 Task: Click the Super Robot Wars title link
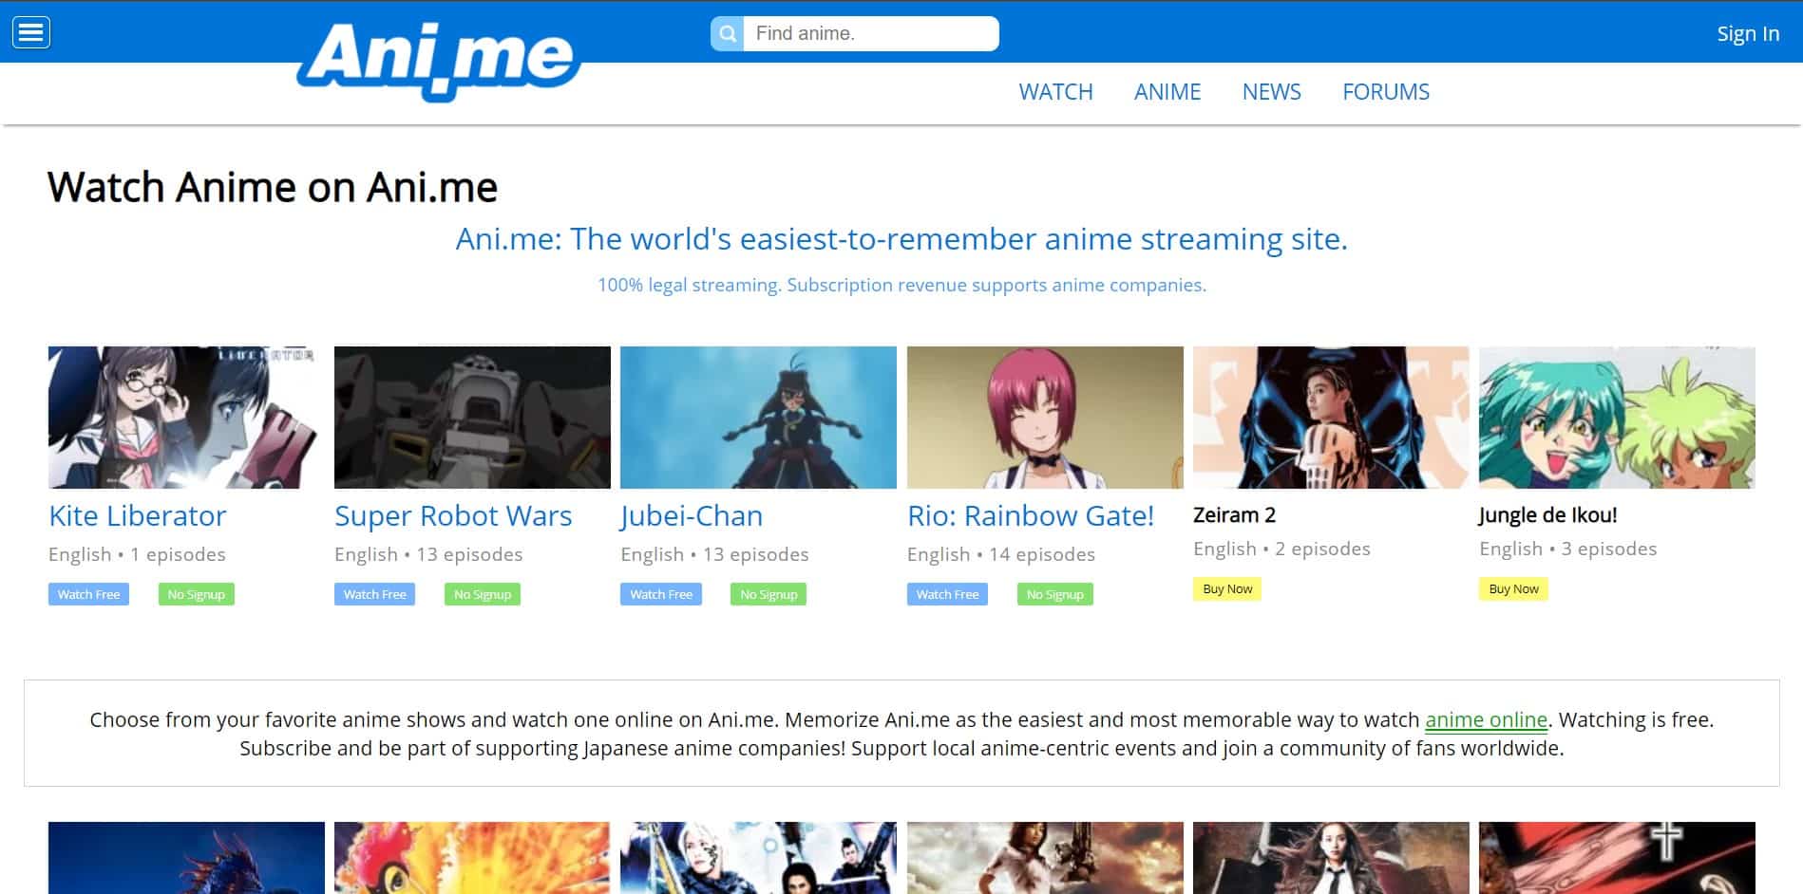coord(453,515)
